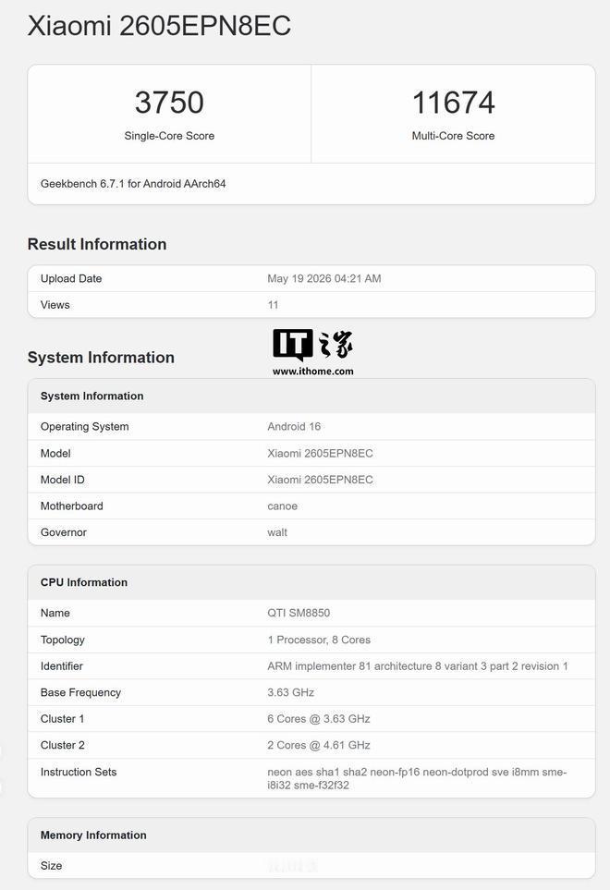The height and width of the screenshot is (890, 610).
Task: Select the Views count value 11
Action: tap(273, 305)
